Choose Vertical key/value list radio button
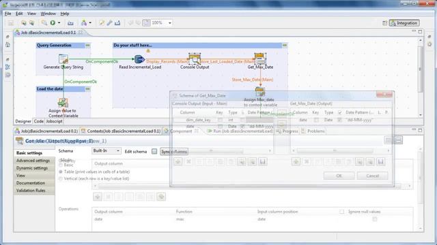 coord(61,178)
